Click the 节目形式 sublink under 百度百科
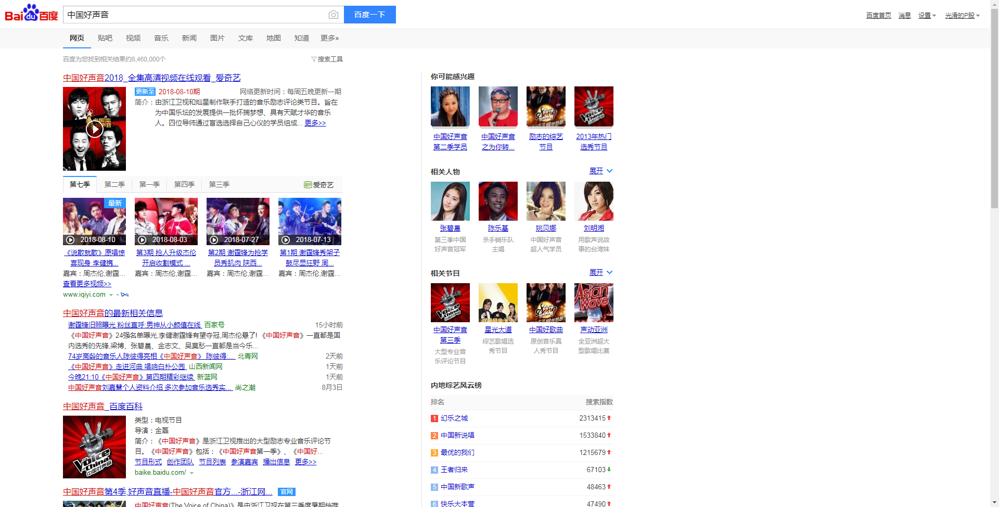The image size is (999, 507). pos(148,462)
